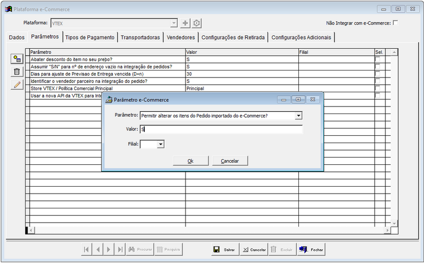Open the Parâmetro dropdown in the dialog

[x=298, y=116]
